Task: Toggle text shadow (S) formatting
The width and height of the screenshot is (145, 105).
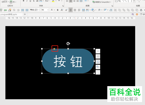Action: click(x=34, y=1)
